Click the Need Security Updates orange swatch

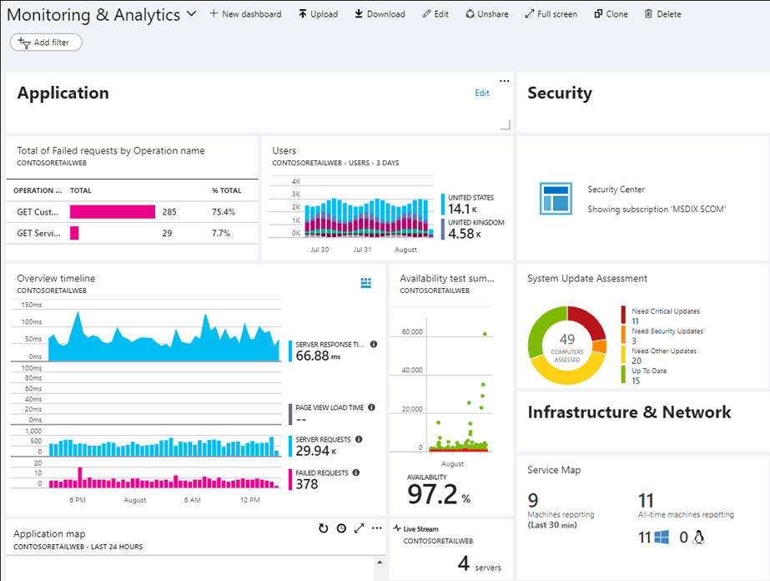click(623, 335)
